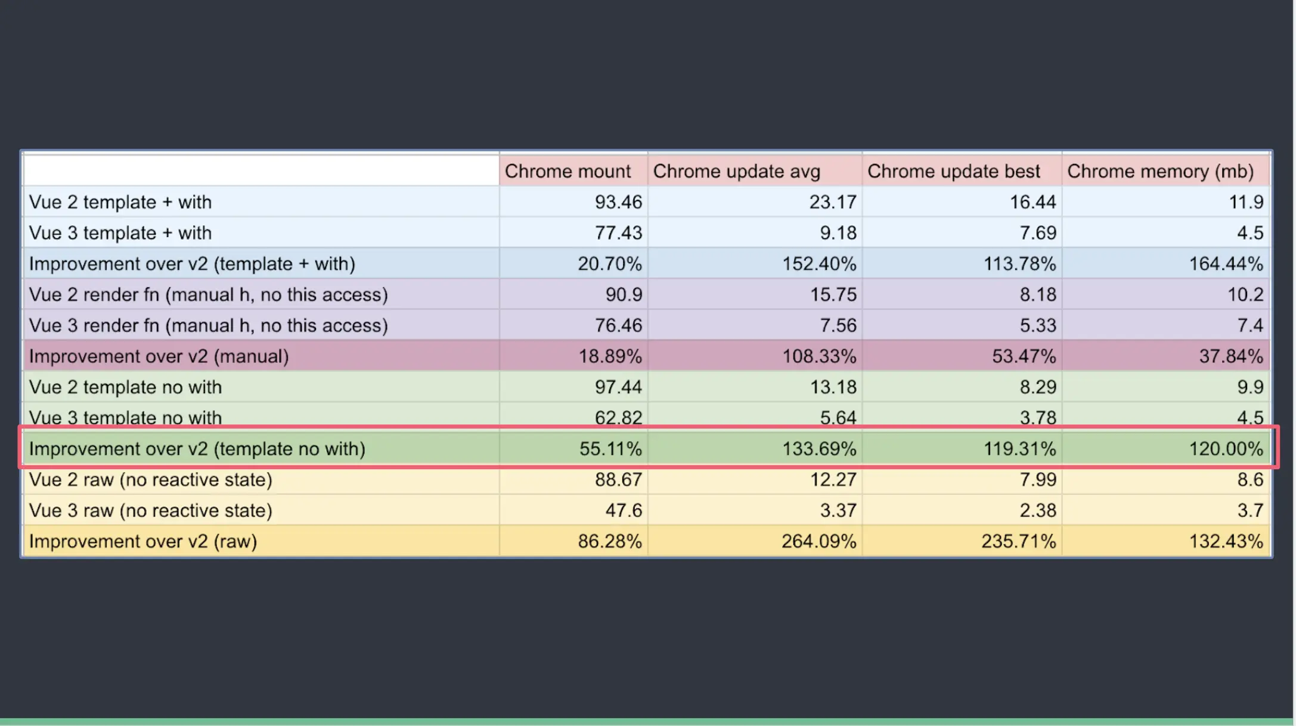Select the Vue 3 render fn row label
This screenshot has height=726, width=1296.
tap(209, 325)
